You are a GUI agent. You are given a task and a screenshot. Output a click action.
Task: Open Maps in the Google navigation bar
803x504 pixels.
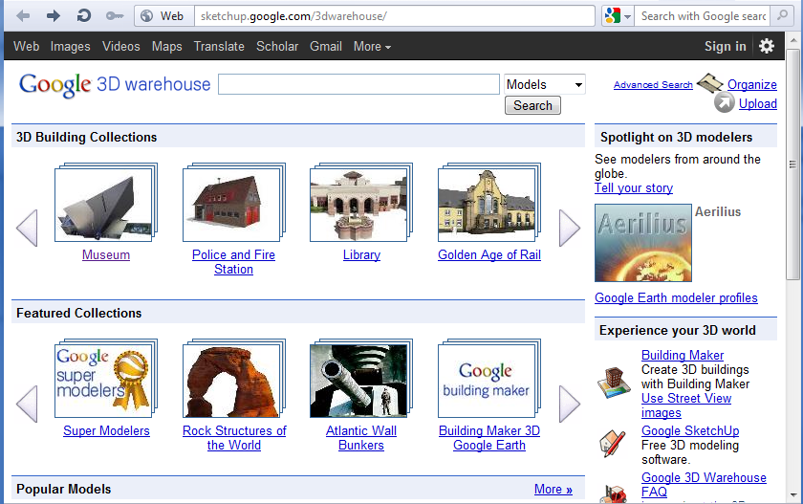coord(167,46)
